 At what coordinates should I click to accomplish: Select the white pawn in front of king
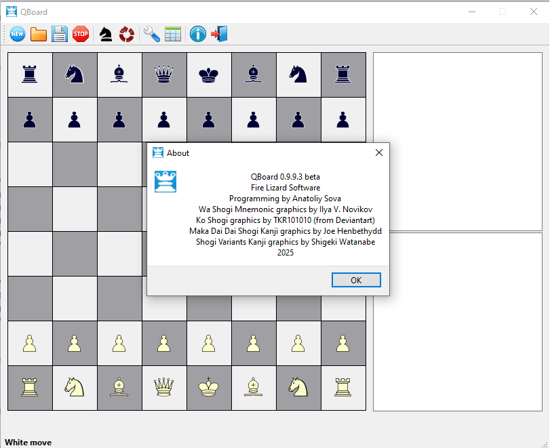coord(209,343)
